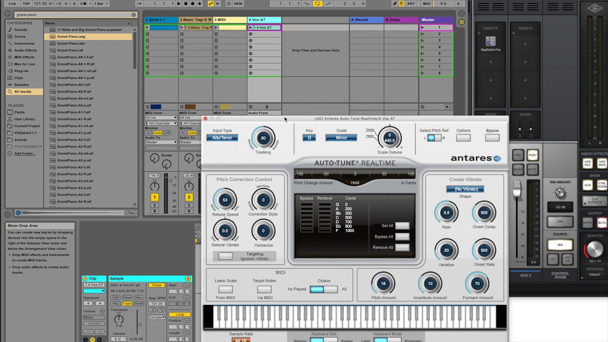608x342 pixels.
Task: Click the Link button in Live
Action: [12, 3]
